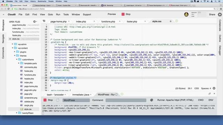Open Cloud9 preferences gear icon
This screenshot has width=223, height=125.
click(x=220, y=14)
